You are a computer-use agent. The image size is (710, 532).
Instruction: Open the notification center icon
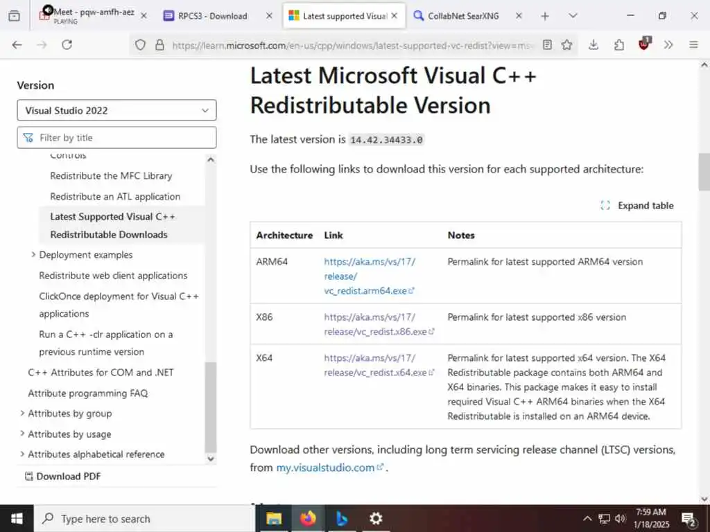[689, 520]
